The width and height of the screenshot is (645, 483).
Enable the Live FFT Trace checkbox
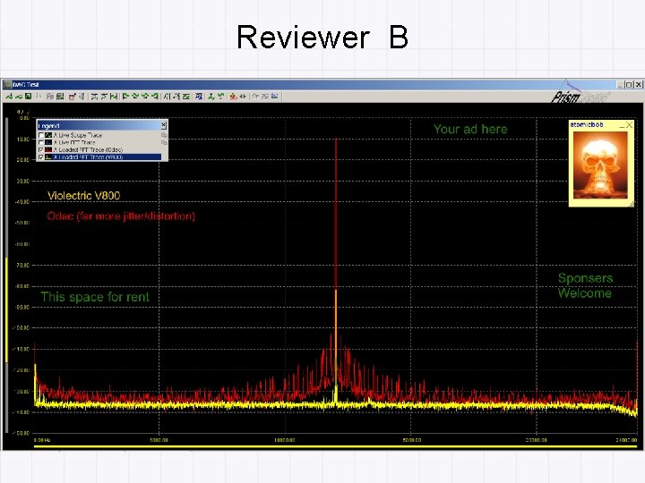pyautogui.click(x=40, y=142)
